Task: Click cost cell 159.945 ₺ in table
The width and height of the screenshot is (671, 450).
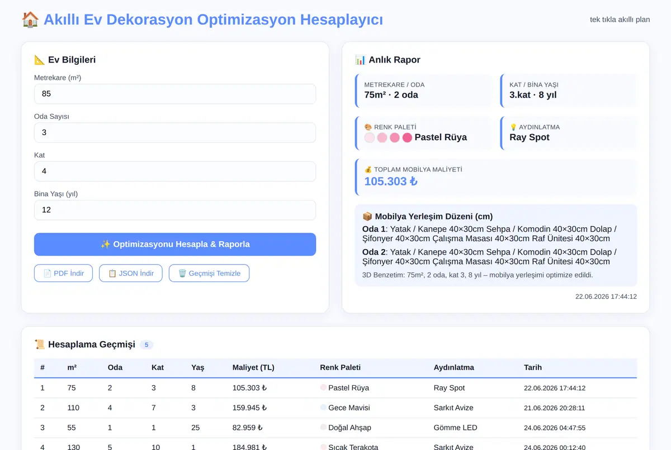Action: [x=250, y=408]
